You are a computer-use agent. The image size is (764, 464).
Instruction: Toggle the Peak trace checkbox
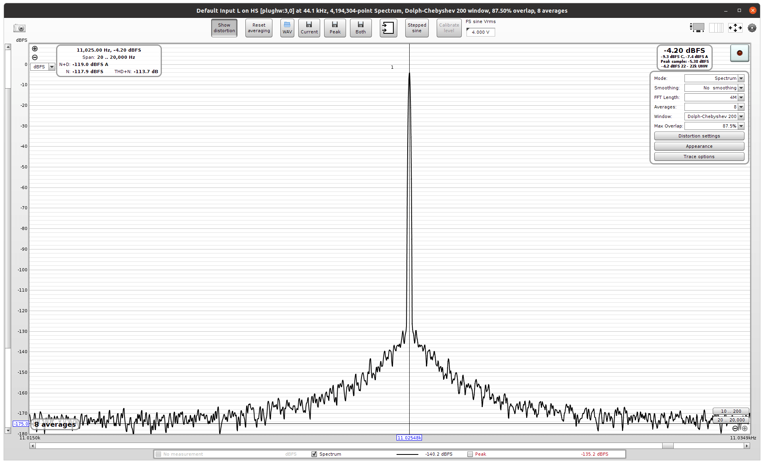(x=470, y=454)
